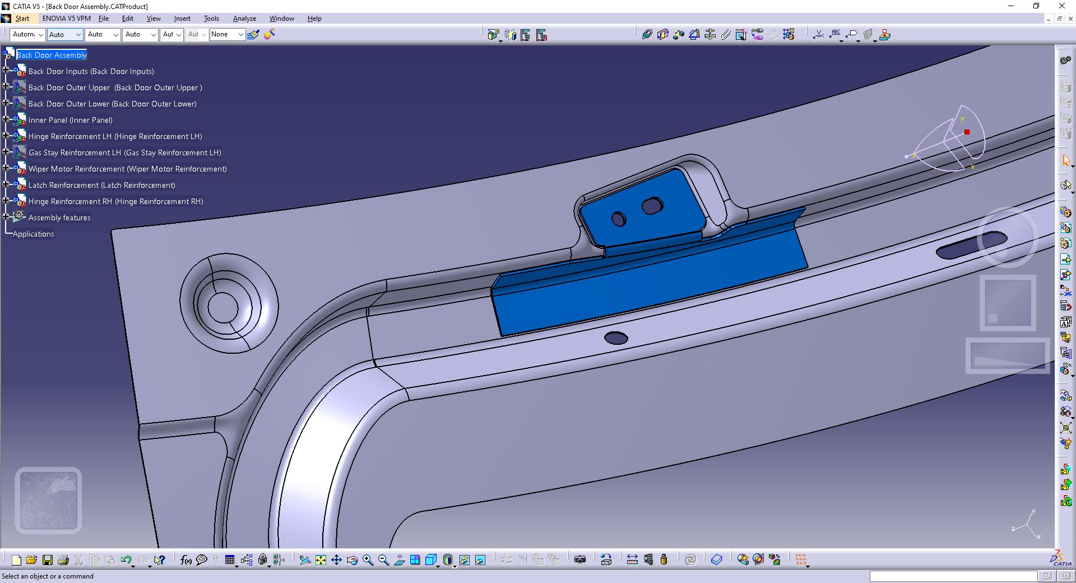The width and height of the screenshot is (1076, 583).
Task: Click the Coincidence Constraint icon
Action: point(647,35)
